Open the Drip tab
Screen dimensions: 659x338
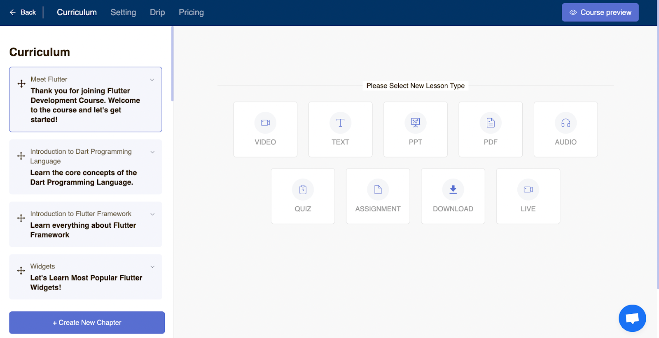pos(157,12)
